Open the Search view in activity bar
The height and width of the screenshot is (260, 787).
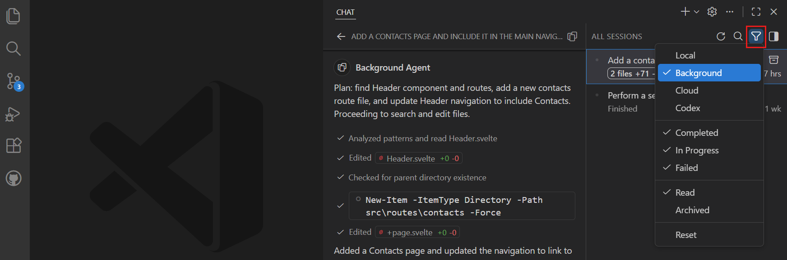point(14,49)
